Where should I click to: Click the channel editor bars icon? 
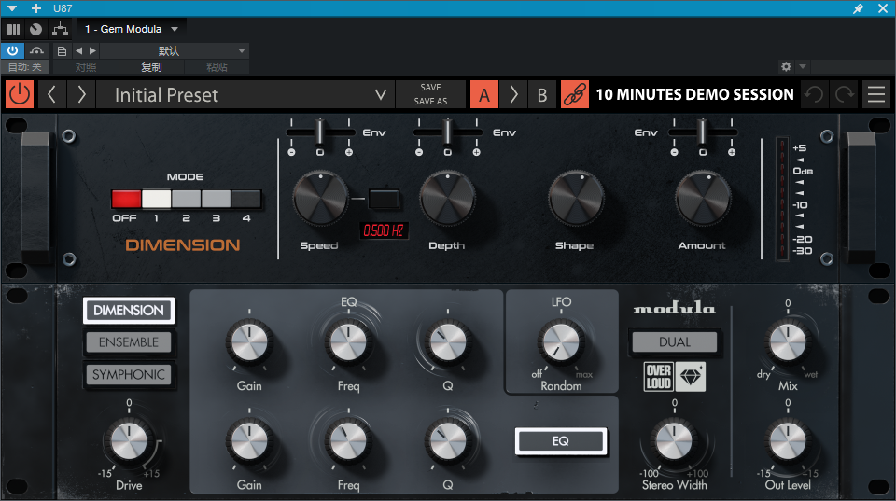pos(13,29)
